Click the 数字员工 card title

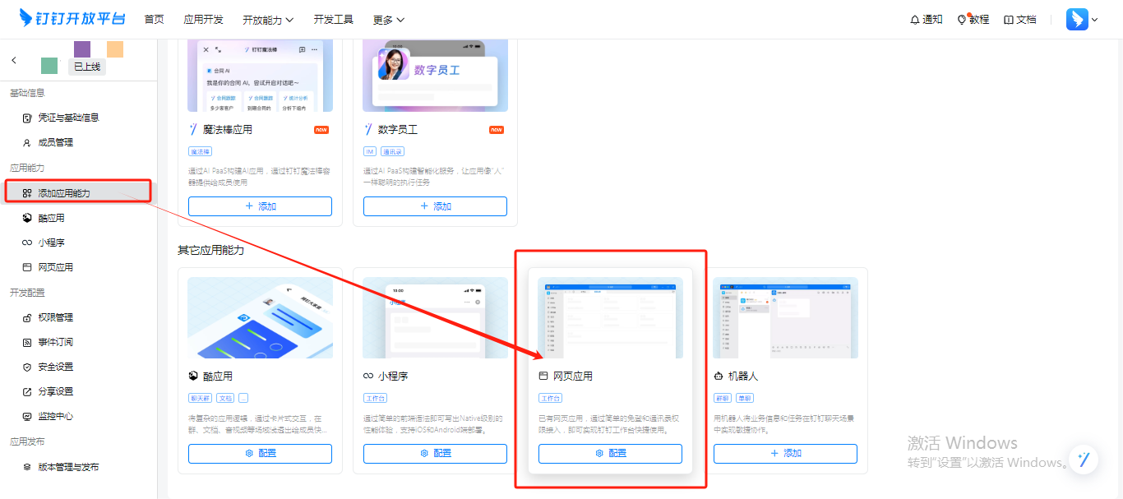point(398,130)
